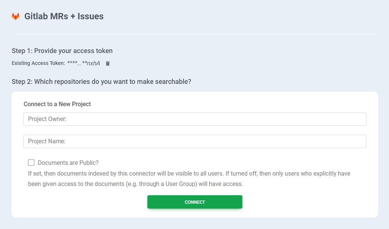
Task: Click the "Existing Access Token:" label
Action: point(38,63)
